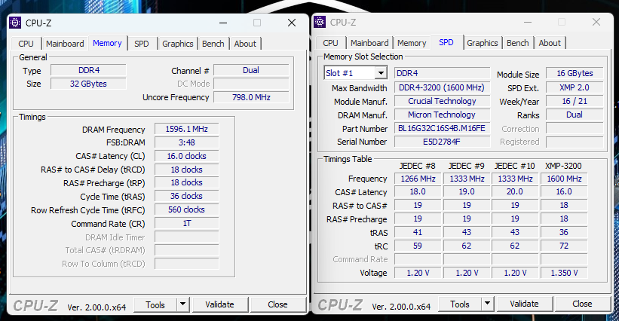Click the CPU-Z app icon in left window
The height and width of the screenshot is (321, 619).
click(x=15, y=23)
